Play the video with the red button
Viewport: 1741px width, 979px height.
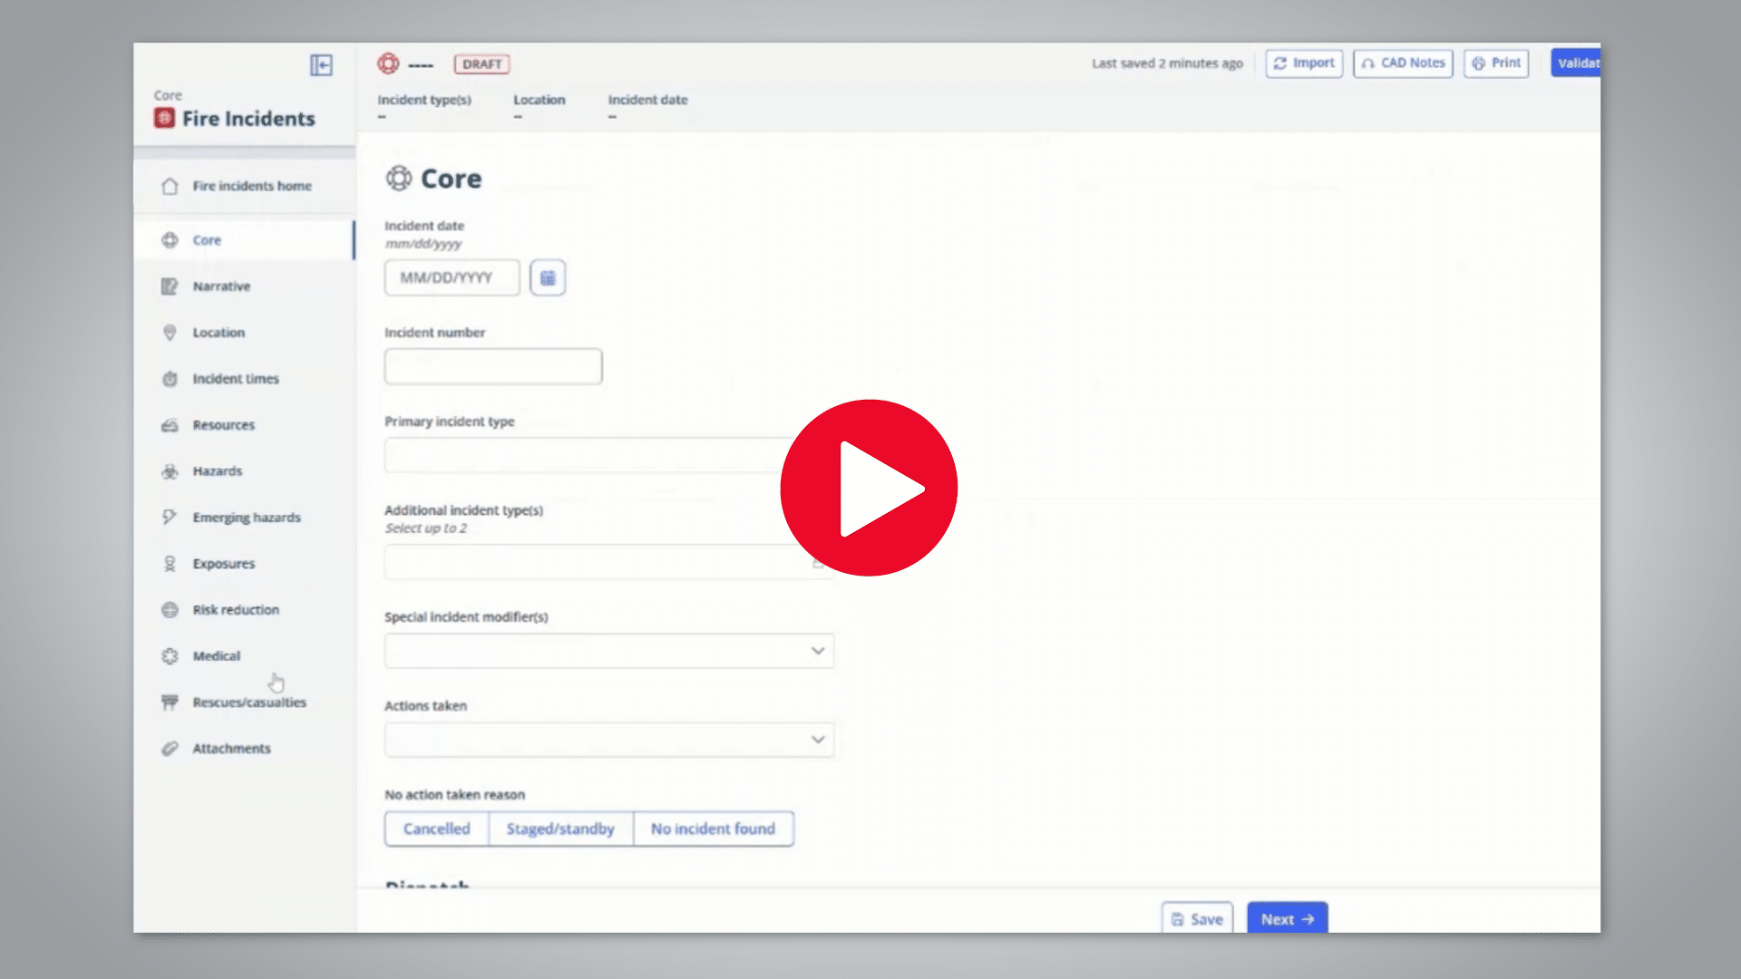pos(869,488)
